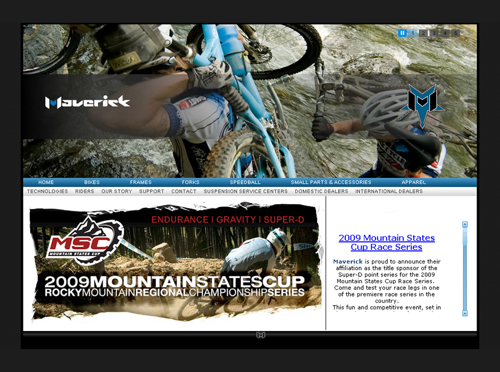Click the Mountain States Cup banner image
The width and height of the screenshot is (500, 372).
176,263
